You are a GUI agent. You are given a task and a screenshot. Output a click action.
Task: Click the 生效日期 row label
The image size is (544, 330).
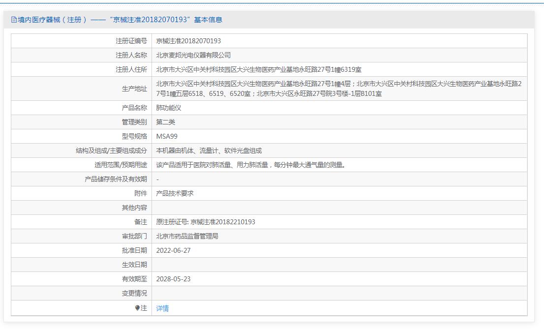134,265
